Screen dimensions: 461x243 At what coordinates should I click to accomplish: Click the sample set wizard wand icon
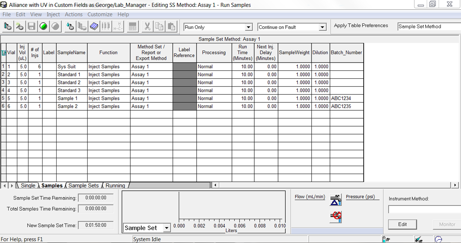[x=20, y=26]
